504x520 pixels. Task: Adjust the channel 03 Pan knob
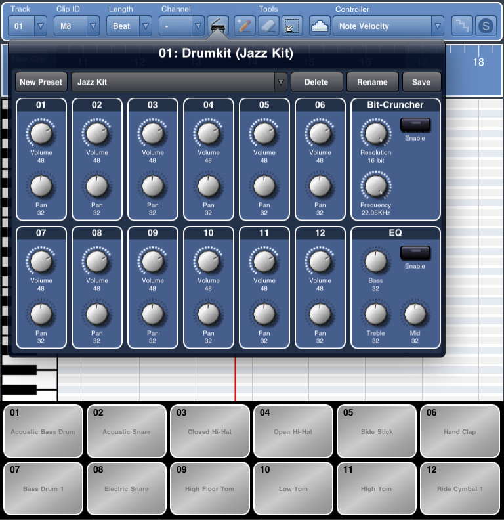pyautogui.click(x=152, y=186)
